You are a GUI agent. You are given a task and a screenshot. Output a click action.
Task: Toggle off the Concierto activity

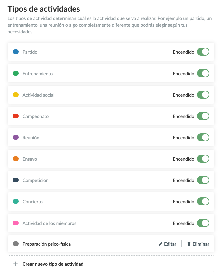tap(203, 201)
